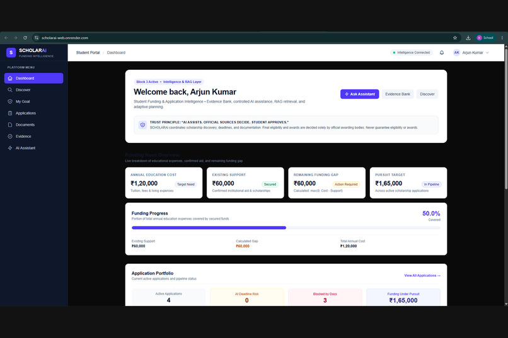Click the Applications clipboard icon
The image size is (508, 338).
[x=10, y=113]
